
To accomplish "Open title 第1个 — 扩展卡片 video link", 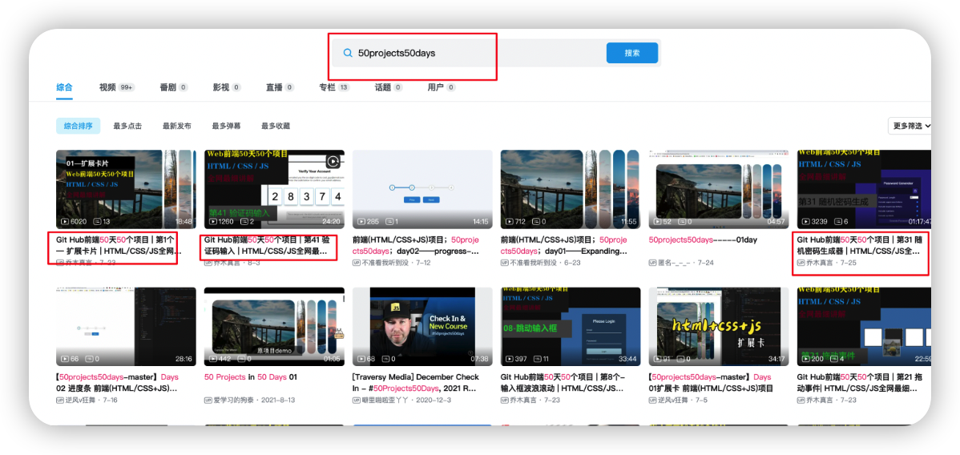I will [x=119, y=246].
